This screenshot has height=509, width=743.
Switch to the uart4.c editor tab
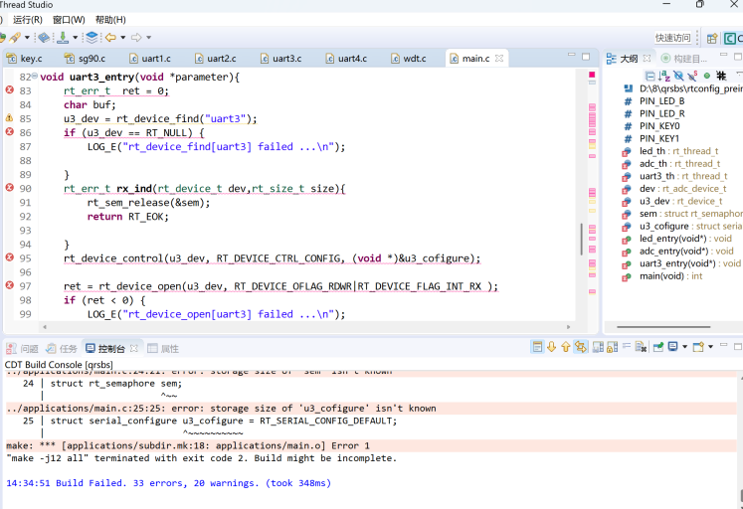[346, 59]
